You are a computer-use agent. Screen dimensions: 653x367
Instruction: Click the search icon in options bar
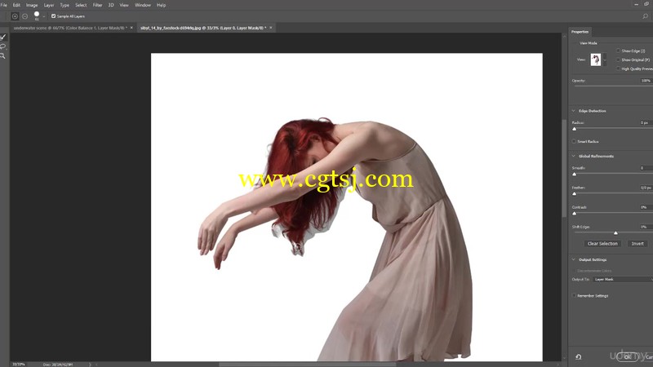click(645, 16)
